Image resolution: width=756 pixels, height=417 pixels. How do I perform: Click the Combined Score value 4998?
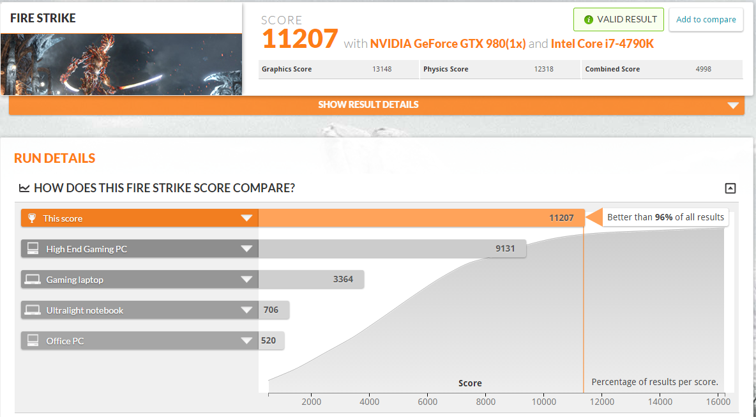pyautogui.click(x=704, y=69)
